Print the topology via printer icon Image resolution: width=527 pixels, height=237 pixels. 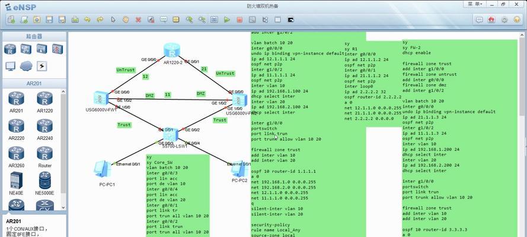coord(75,20)
